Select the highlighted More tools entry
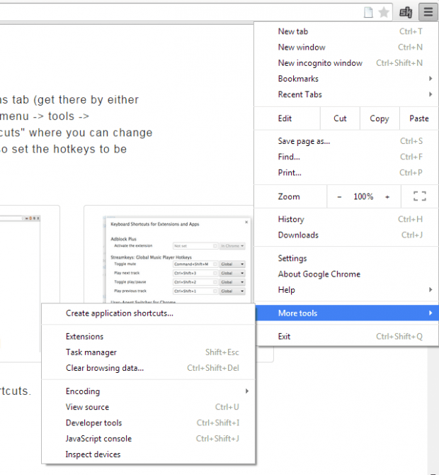439x475 pixels. click(346, 313)
